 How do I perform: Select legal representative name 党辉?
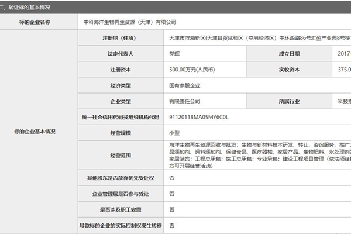point(174,53)
